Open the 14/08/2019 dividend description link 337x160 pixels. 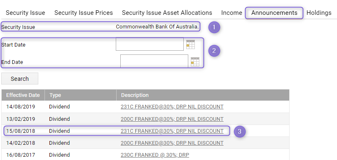coord(172,107)
